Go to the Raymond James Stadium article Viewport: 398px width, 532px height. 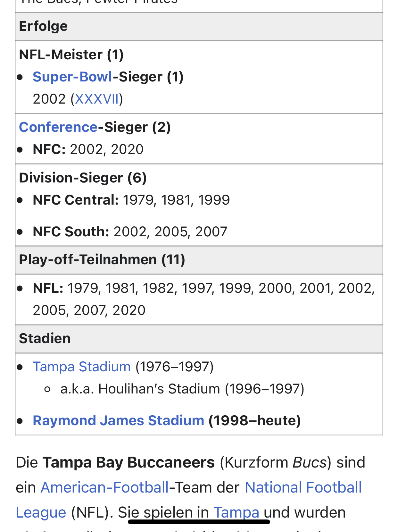pos(118,420)
